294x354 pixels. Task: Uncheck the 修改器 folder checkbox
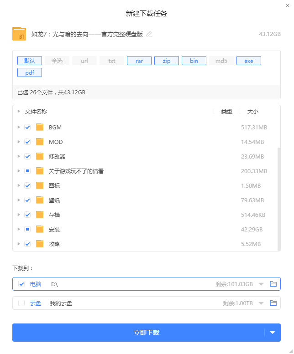[27, 156]
